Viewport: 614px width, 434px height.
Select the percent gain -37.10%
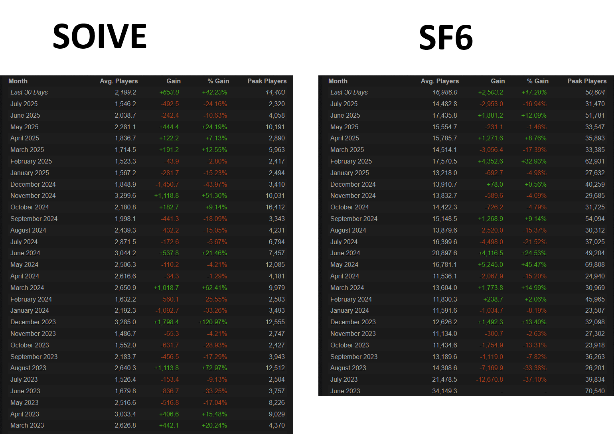click(535, 379)
